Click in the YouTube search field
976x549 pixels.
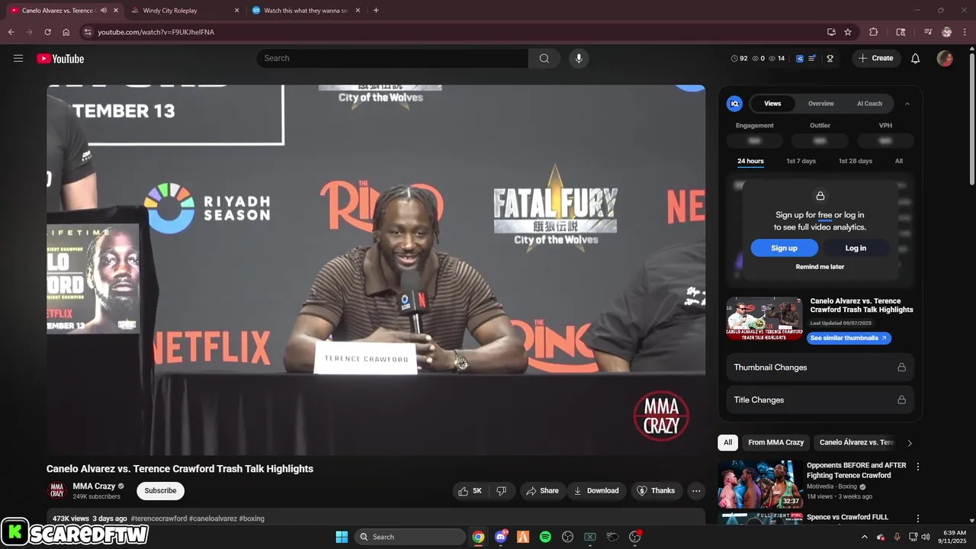[x=392, y=58]
